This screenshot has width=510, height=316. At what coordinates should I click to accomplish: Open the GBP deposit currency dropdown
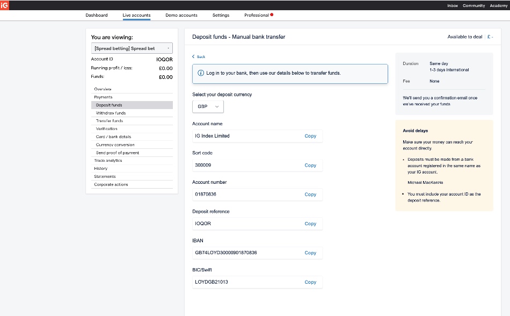[208, 106]
